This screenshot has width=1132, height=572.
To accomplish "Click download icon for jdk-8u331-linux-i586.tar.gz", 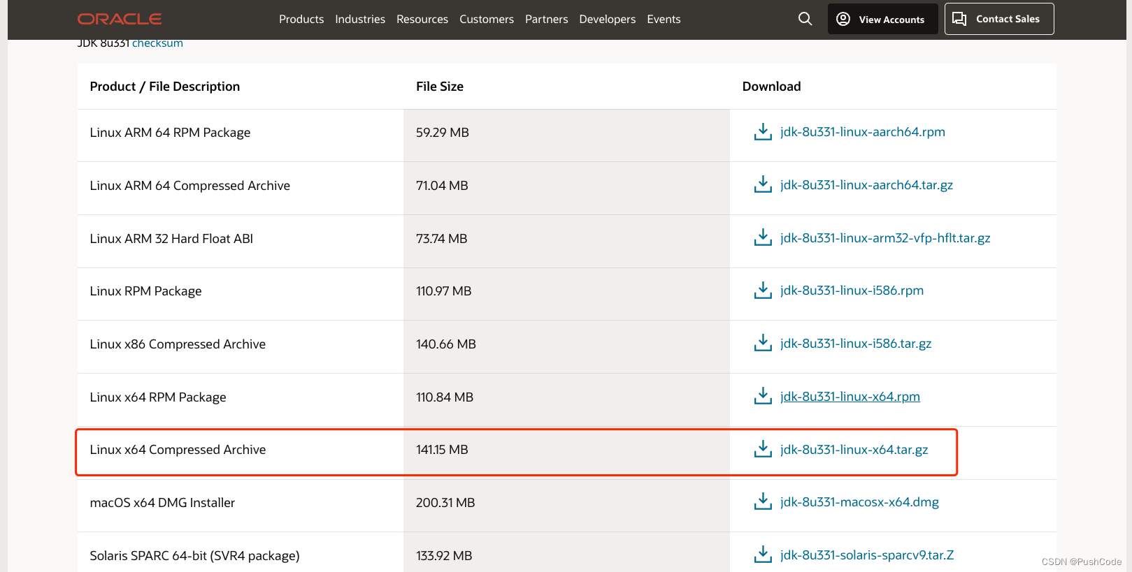I will point(763,343).
